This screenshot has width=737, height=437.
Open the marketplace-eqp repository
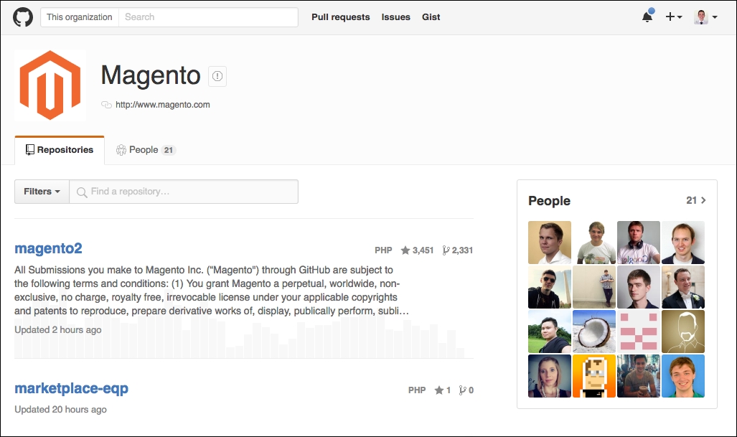click(72, 388)
